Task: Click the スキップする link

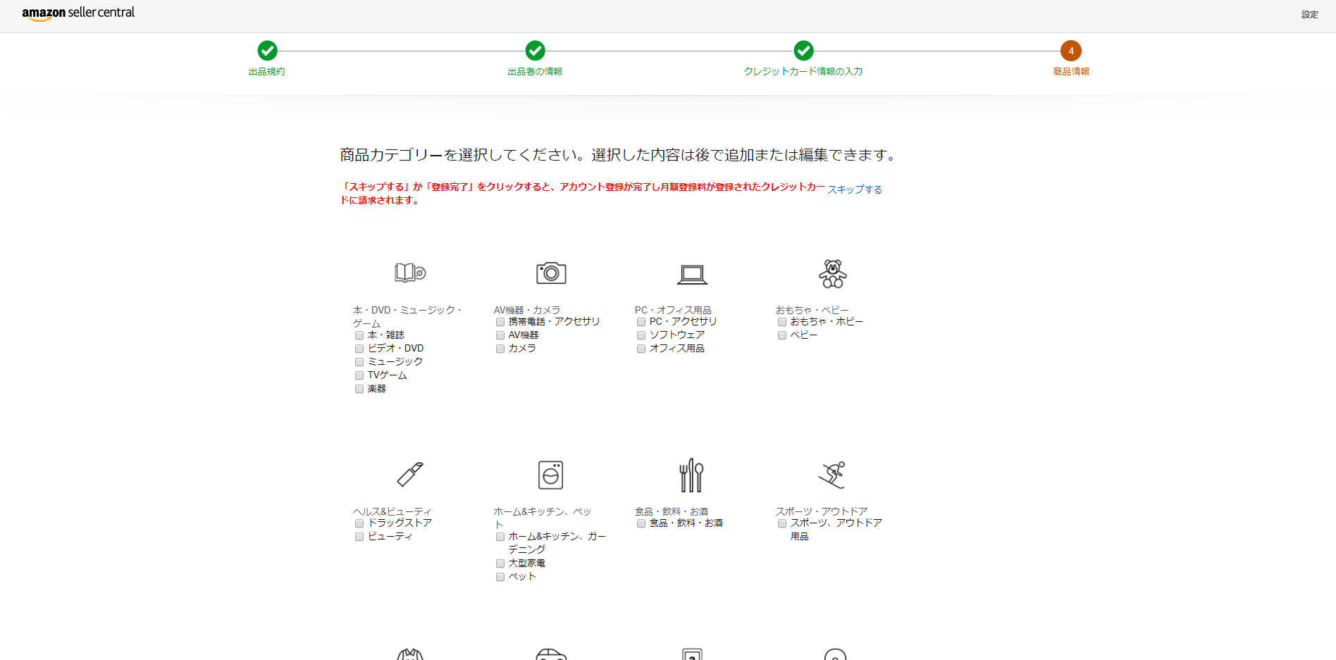Action: (x=855, y=189)
